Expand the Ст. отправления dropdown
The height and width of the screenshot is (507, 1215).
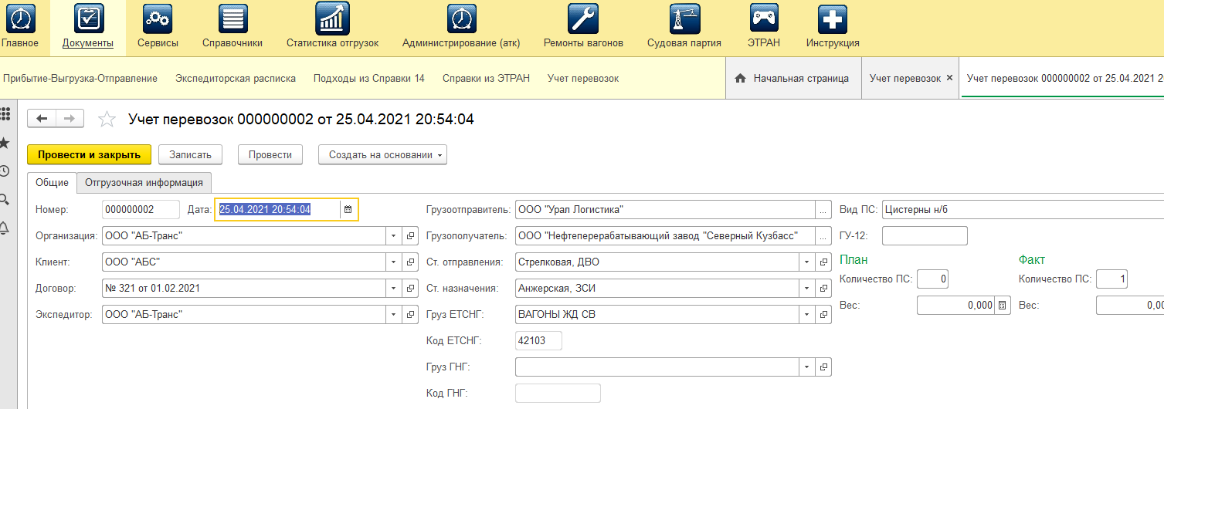(806, 262)
